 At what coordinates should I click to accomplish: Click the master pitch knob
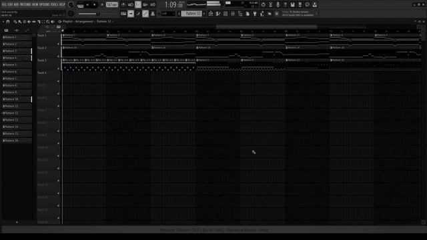pos(71,13)
